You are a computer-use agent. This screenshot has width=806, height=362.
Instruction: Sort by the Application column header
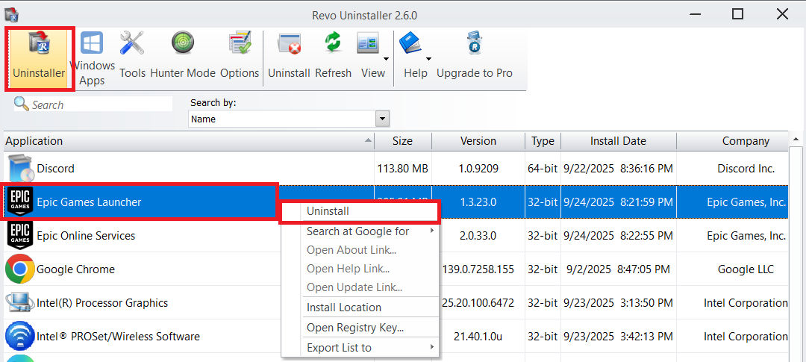click(x=189, y=141)
